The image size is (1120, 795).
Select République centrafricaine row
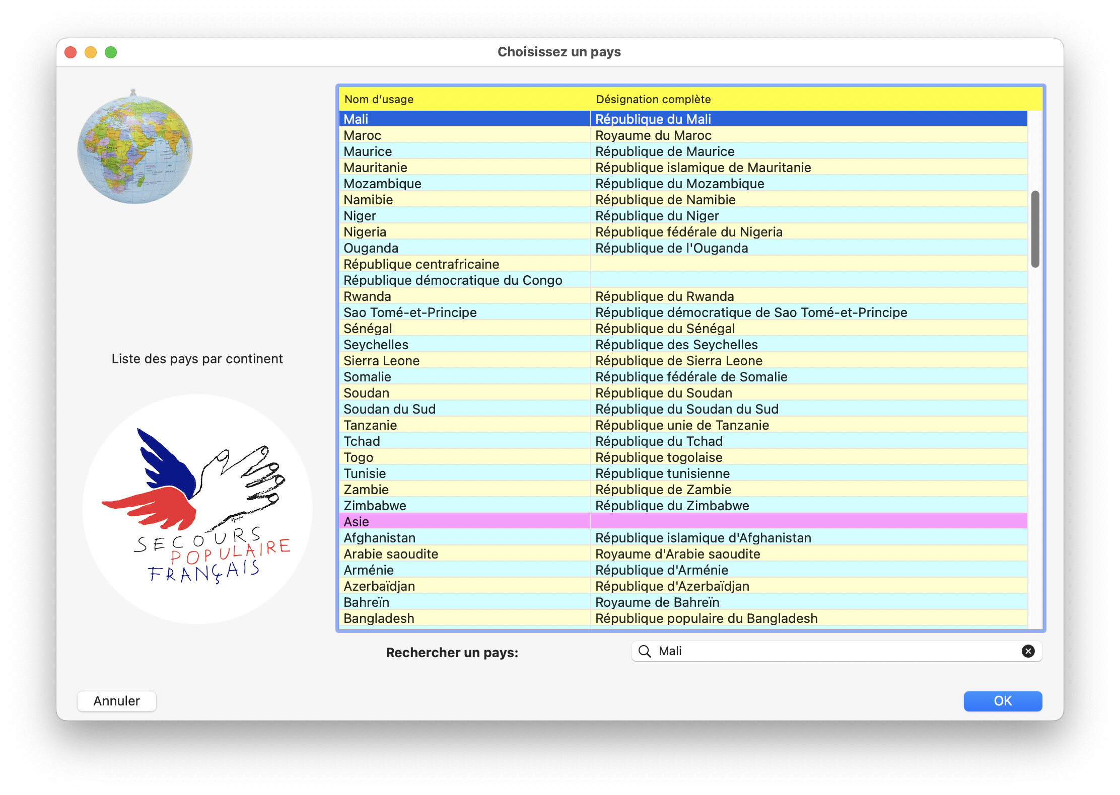pos(683,264)
